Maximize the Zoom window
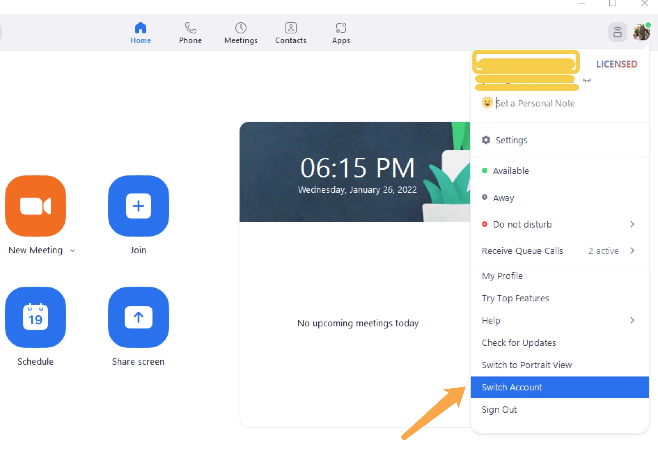This screenshot has width=658, height=476. pyautogui.click(x=613, y=3)
